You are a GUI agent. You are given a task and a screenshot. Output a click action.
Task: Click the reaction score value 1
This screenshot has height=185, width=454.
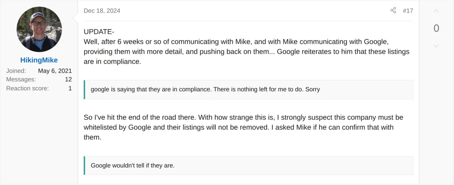(x=70, y=88)
